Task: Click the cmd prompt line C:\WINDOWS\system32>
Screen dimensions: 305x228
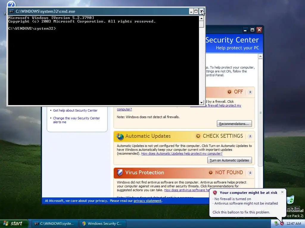Action: point(32,28)
